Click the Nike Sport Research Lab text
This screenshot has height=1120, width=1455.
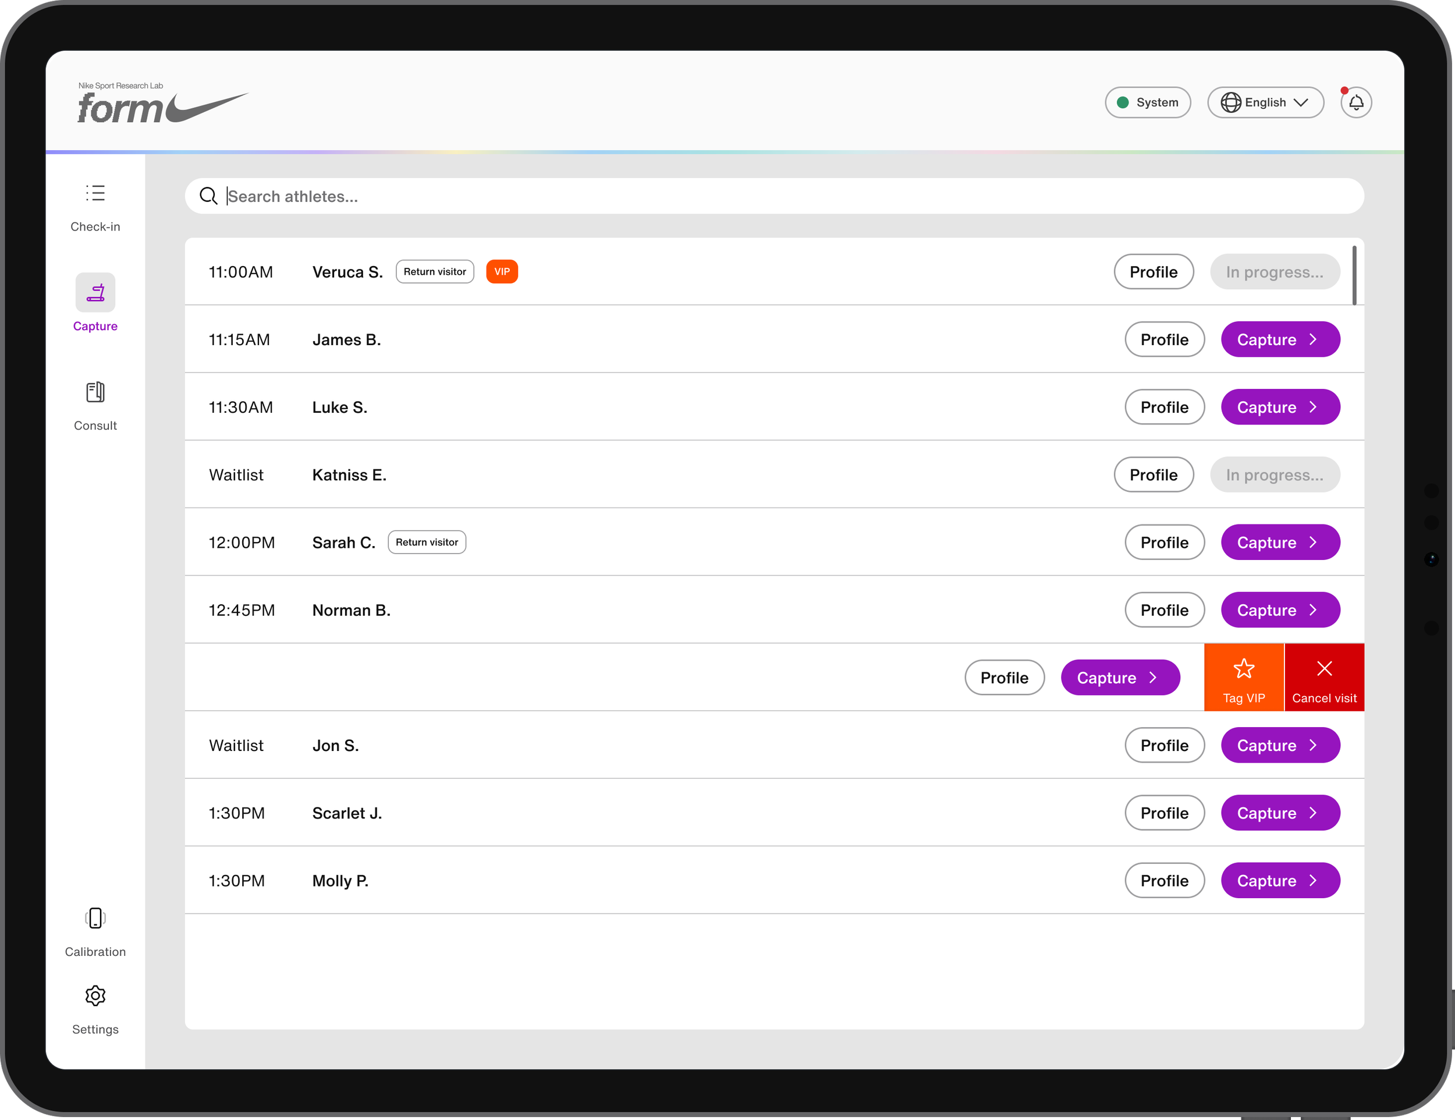tap(120, 86)
